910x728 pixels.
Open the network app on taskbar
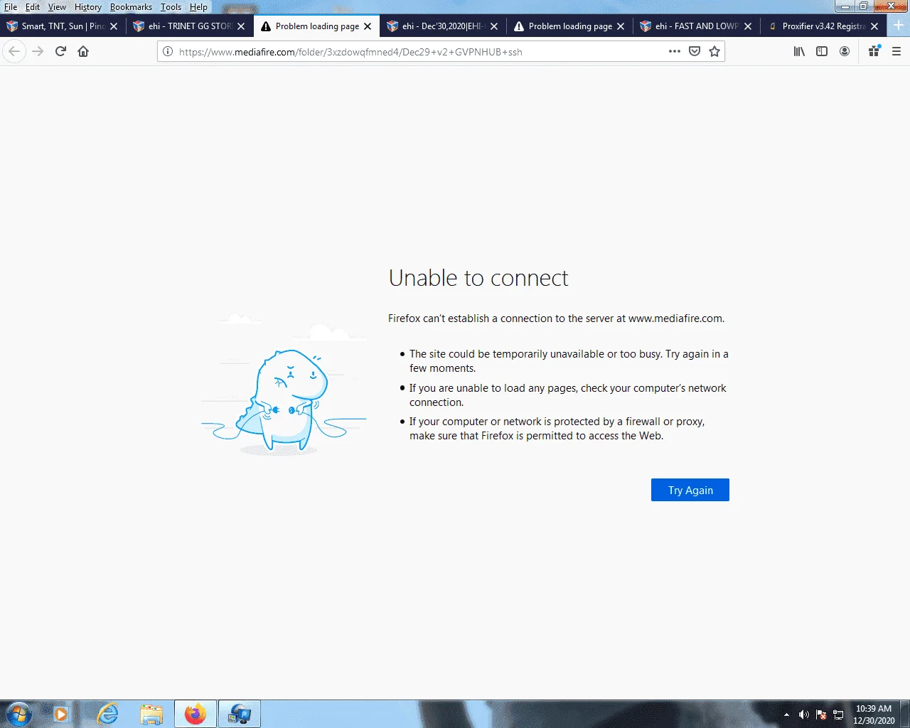tap(239, 714)
